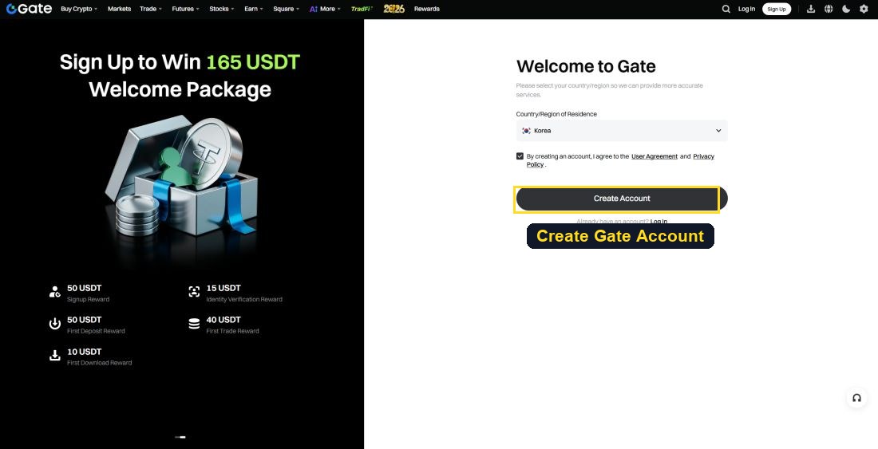Click the First Deposit Reward icon
Image resolution: width=878 pixels, height=449 pixels.
pyautogui.click(x=55, y=324)
